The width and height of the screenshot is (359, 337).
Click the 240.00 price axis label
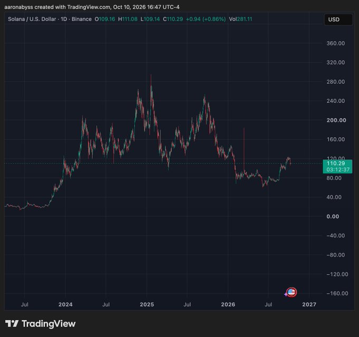[335, 101]
